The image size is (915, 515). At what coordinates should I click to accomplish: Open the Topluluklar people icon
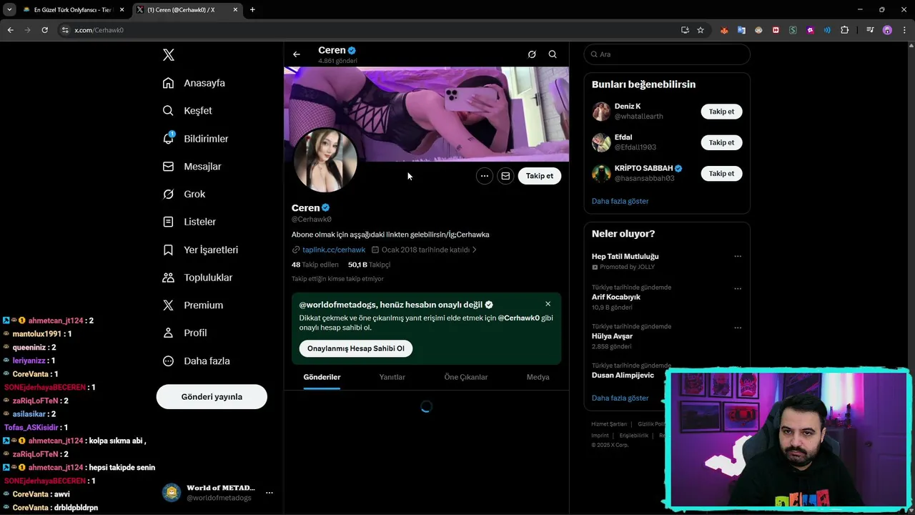[168, 278]
